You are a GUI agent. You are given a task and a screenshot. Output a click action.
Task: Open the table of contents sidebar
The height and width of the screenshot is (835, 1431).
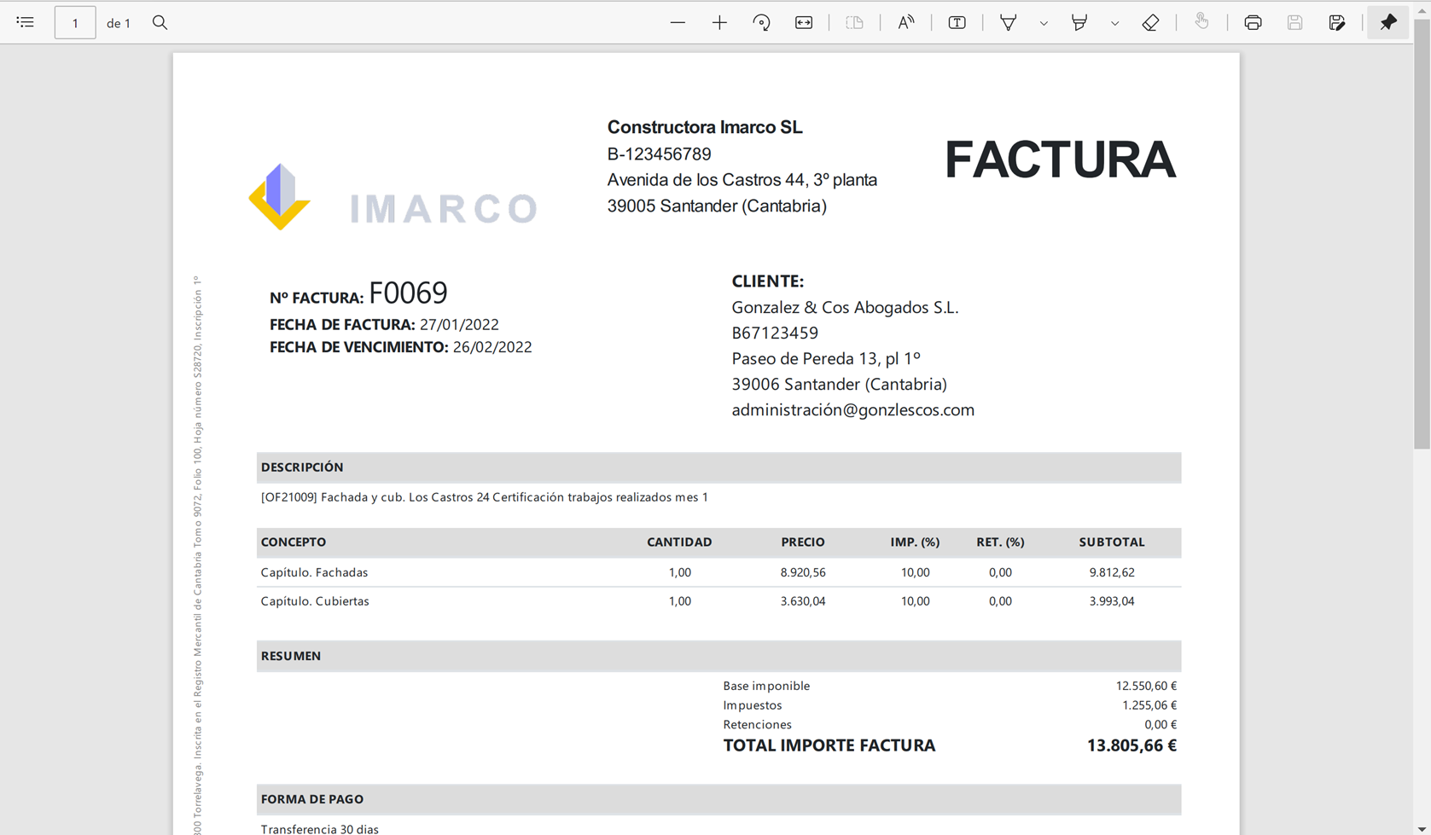tap(26, 22)
